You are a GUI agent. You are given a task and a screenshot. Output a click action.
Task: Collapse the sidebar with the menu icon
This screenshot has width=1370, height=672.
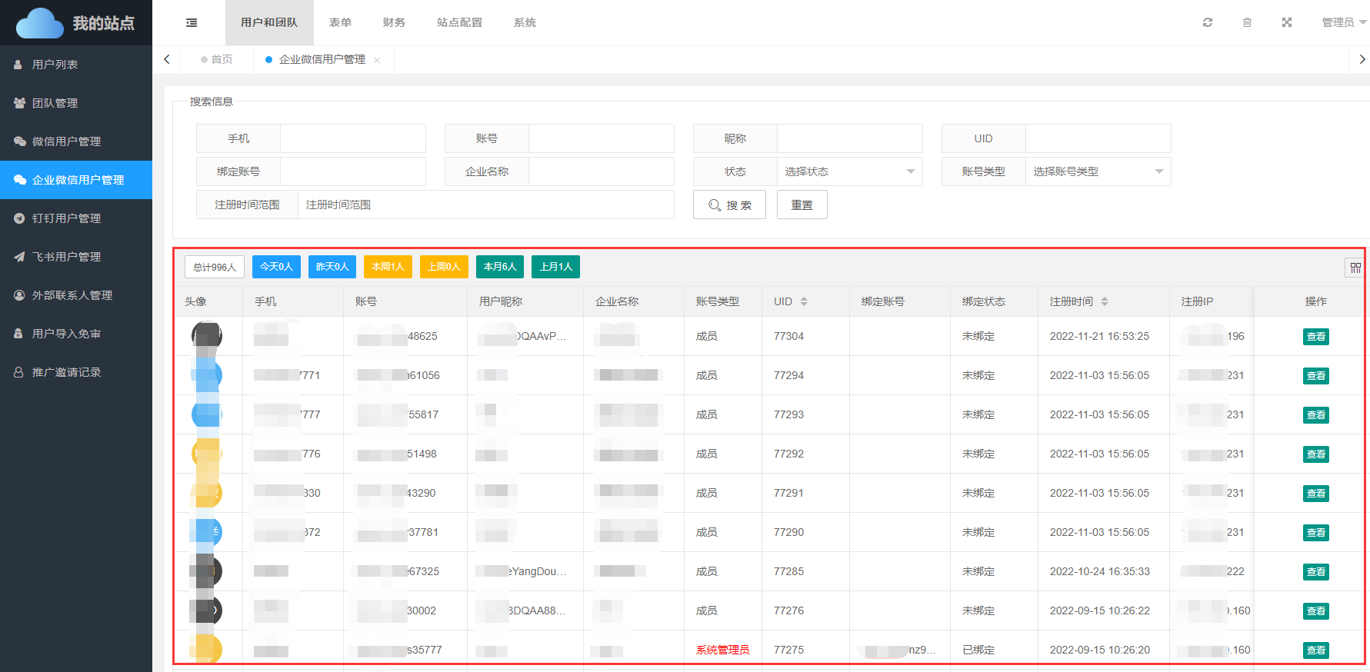click(x=192, y=23)
